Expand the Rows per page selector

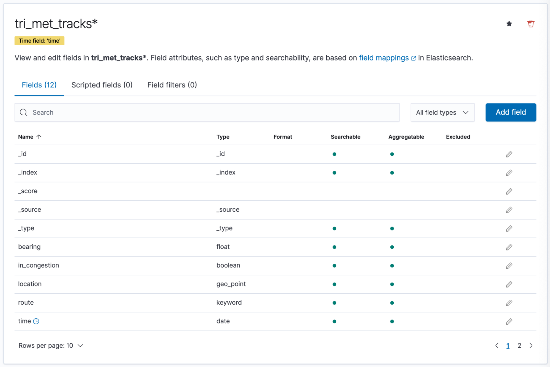coord(51,346)
